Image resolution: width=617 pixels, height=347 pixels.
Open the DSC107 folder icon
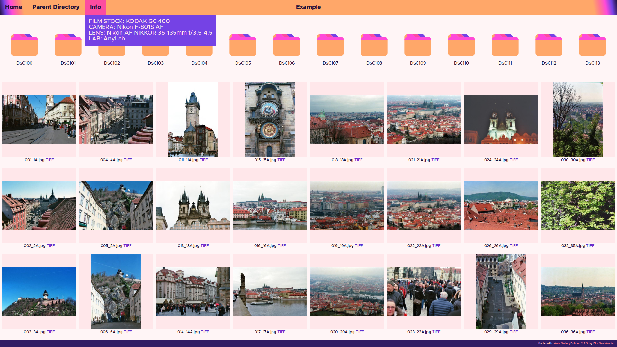click(330, 45)
